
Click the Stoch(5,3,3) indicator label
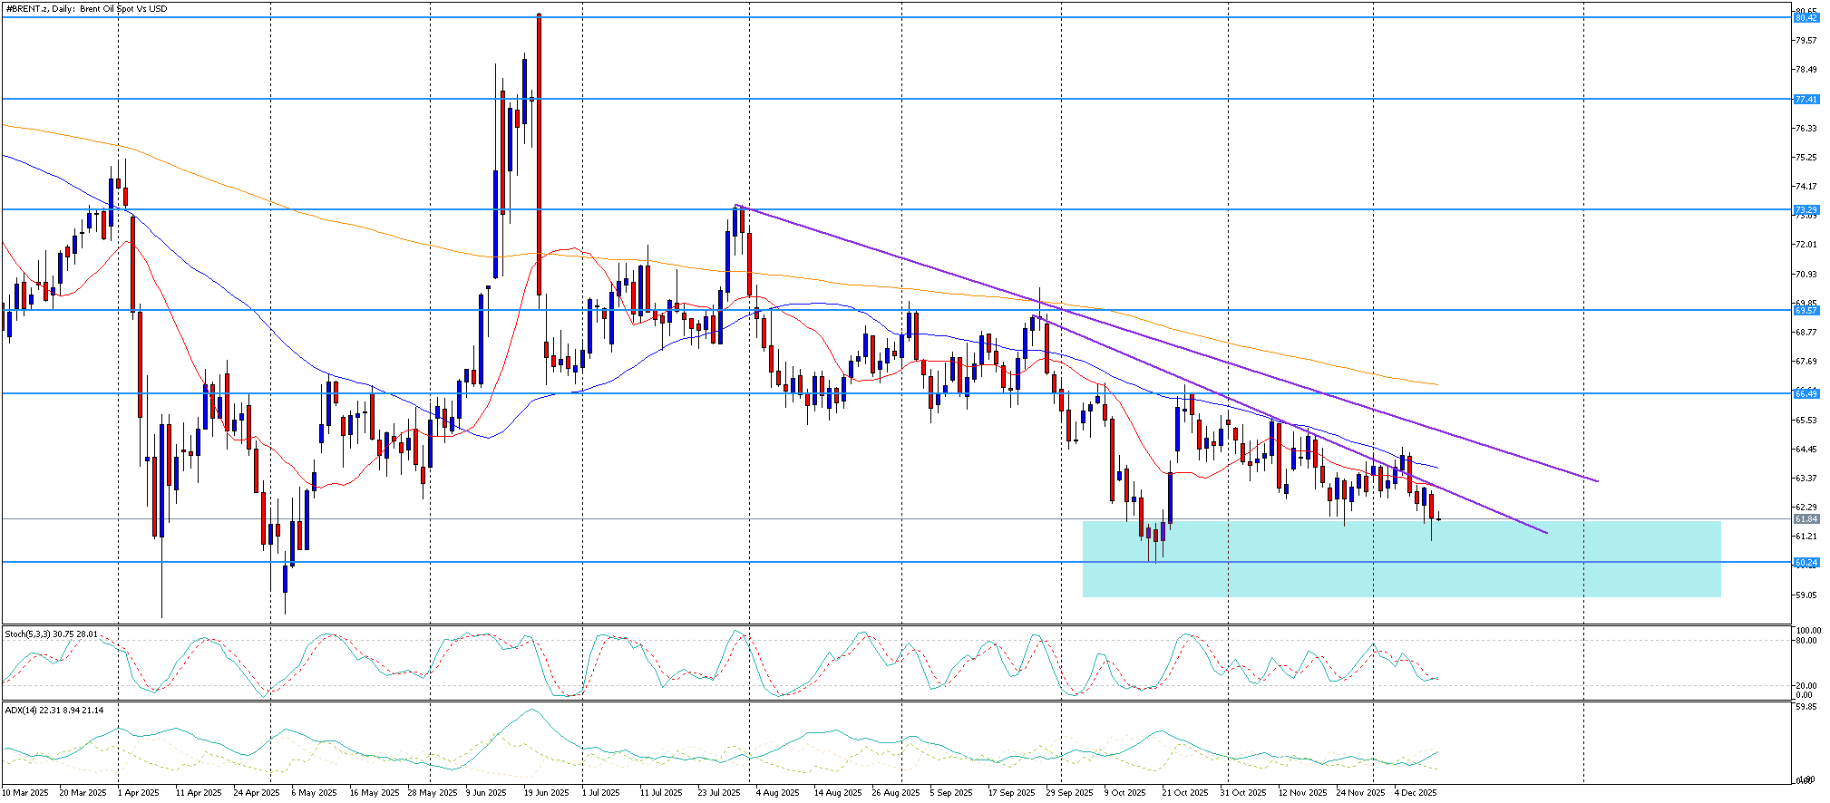[x=51, y=634]
